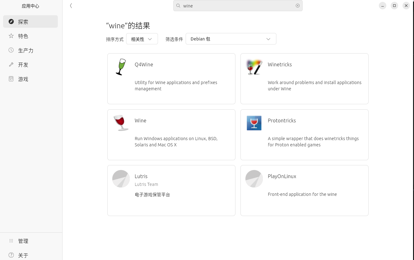Open the Lutris Team app title
414x260 pixels.
141,176
